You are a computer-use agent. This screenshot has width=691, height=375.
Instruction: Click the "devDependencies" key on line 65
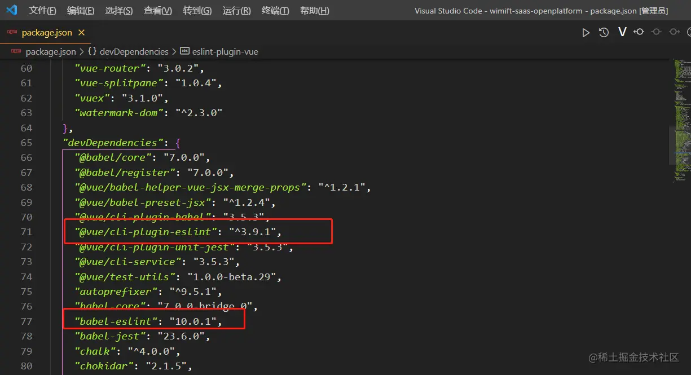tap(113, 143)
